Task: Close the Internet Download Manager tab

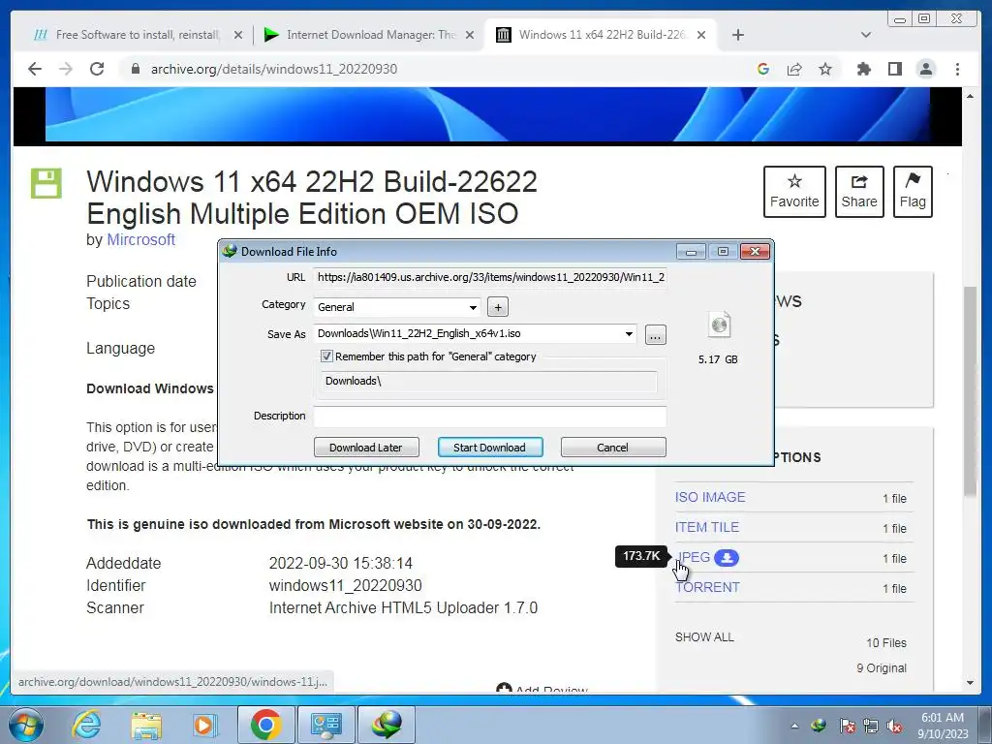Action: [x=470, y=35]
